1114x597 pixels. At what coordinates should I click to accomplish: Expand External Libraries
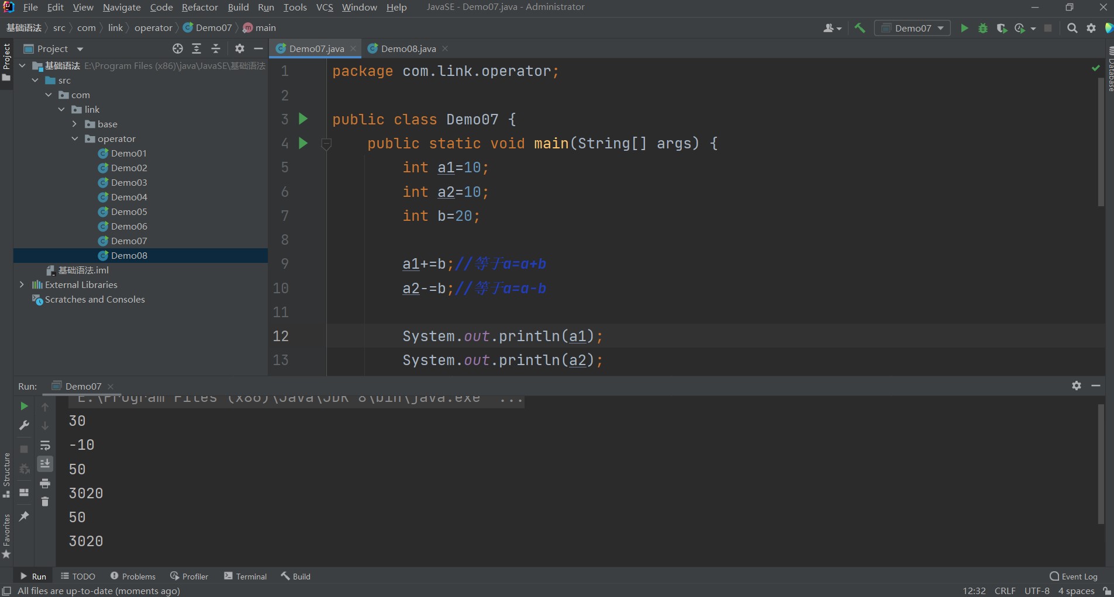pyautogui.click(x=22, y=284)
